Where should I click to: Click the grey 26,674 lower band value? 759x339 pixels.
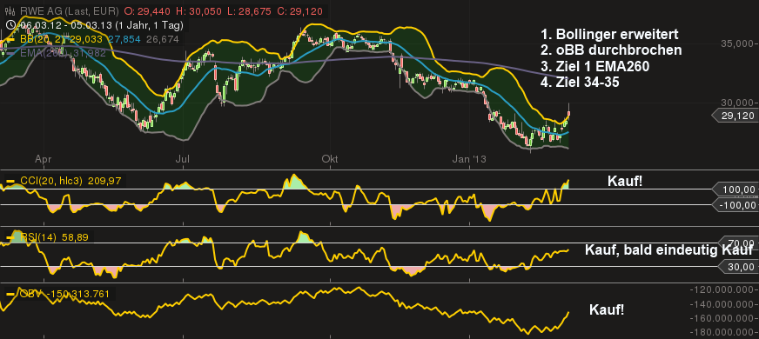point(163,39)
